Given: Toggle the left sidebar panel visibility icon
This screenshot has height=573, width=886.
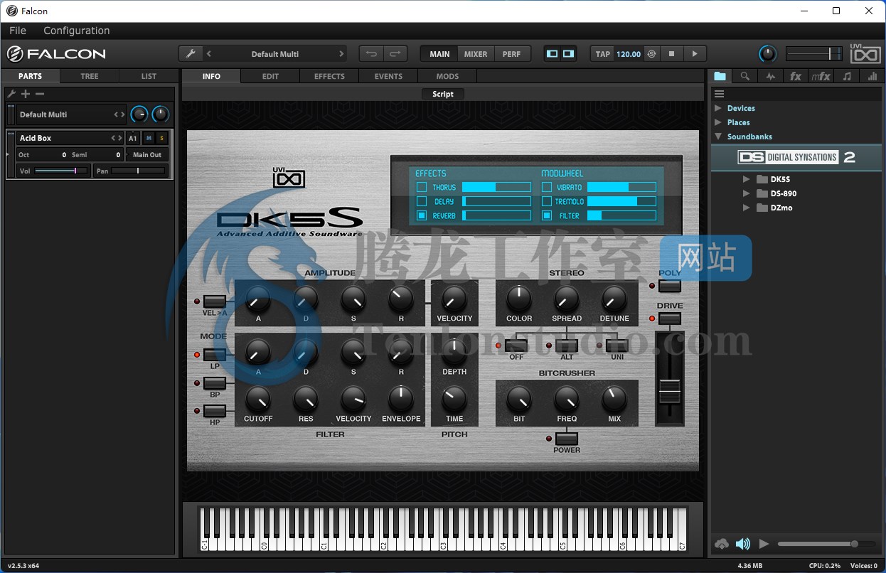Looking at the screenshot, I should click(553, 54).
